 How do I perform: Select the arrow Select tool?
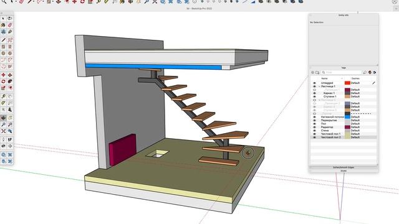click(3, 19)
